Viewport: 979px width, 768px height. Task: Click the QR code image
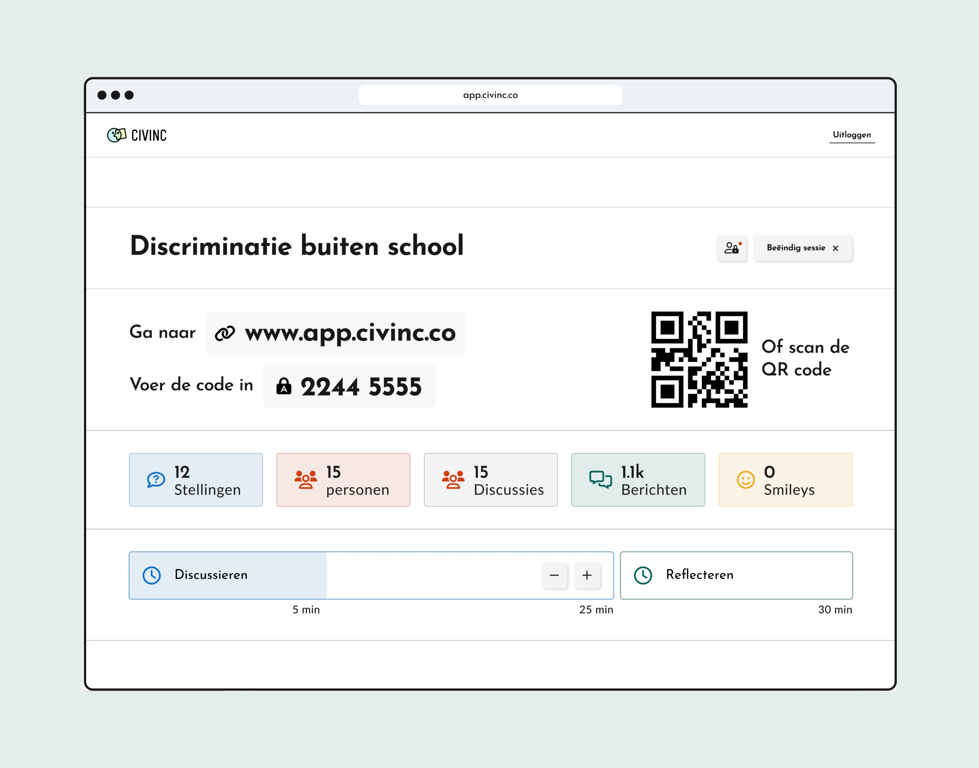point(699,360)
